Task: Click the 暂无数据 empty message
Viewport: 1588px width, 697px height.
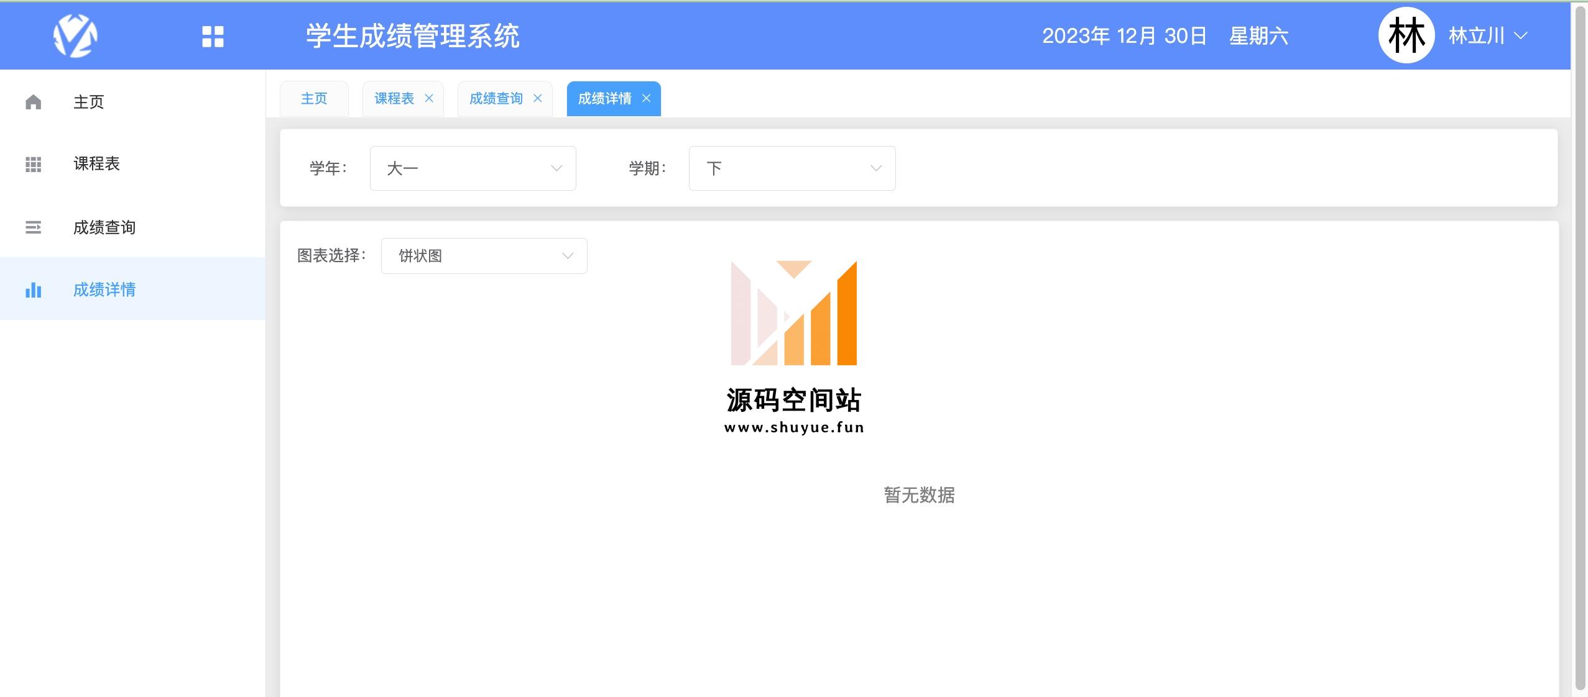Action: pos(919,495)
